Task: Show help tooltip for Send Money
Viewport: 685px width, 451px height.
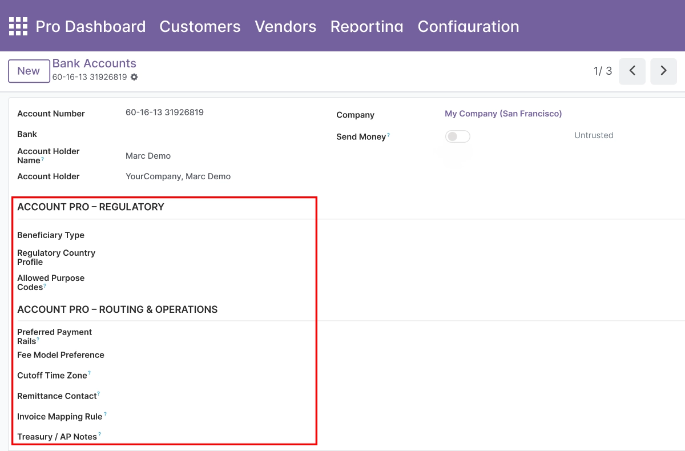Action: coord(389,135)
